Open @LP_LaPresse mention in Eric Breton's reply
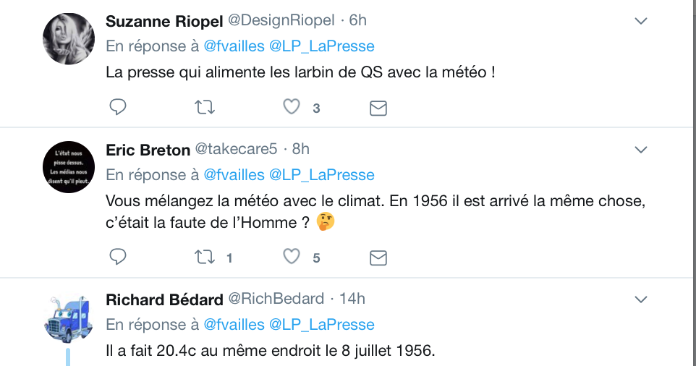 coord(322,175)
